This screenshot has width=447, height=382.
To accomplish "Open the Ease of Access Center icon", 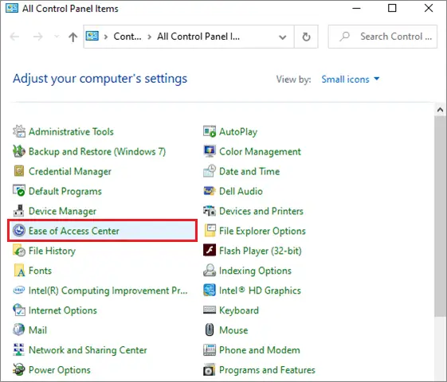I will pos(19,231).
